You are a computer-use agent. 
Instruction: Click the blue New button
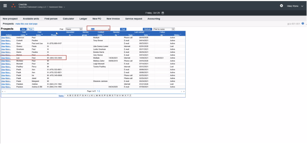click(23, 29)
